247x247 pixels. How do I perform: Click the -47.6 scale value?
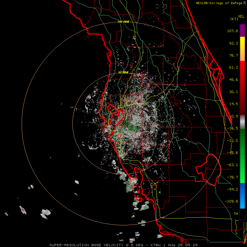coord(232,153)
